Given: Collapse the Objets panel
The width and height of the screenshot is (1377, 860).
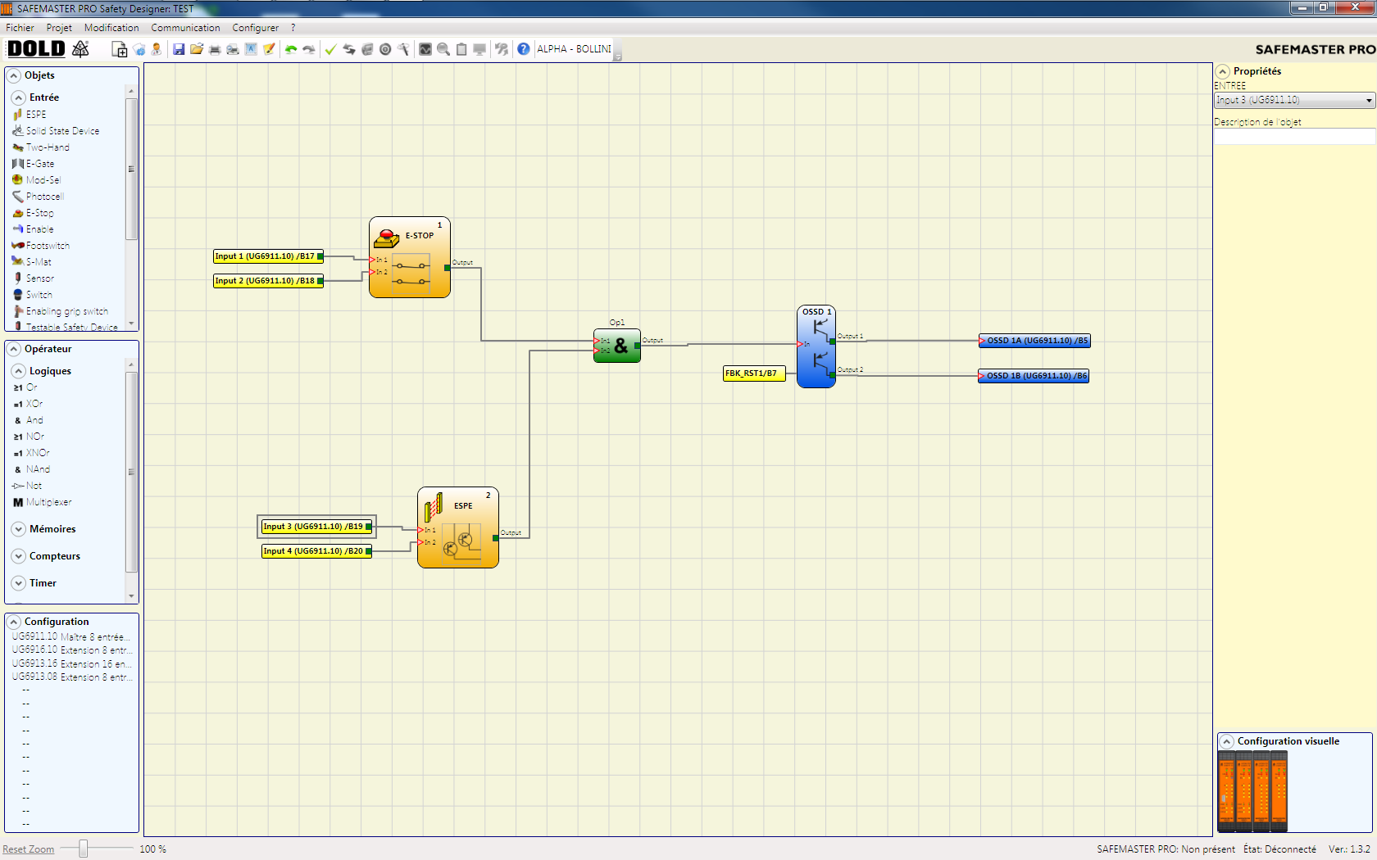Looking at the screenshot, I should 14,75.
